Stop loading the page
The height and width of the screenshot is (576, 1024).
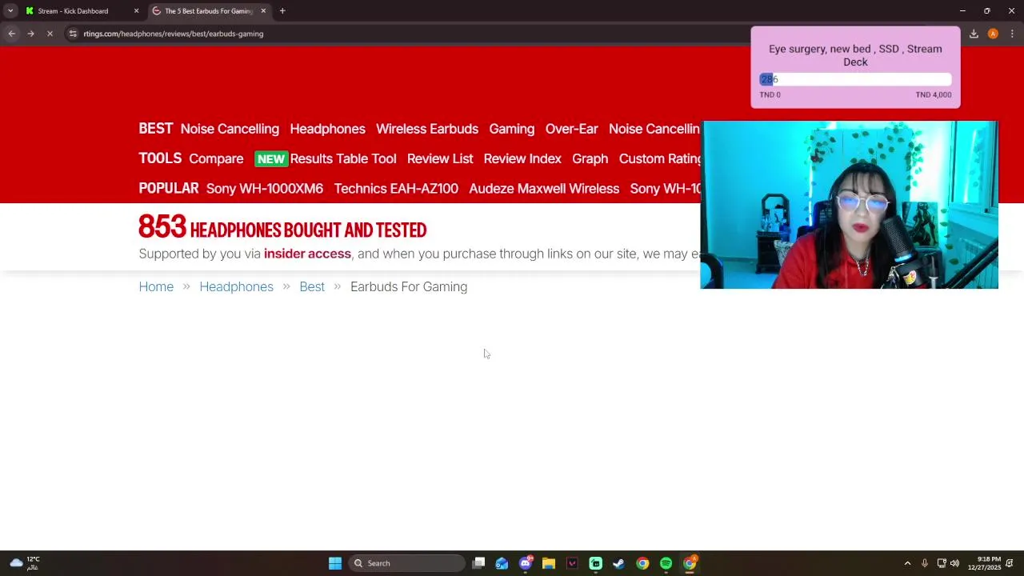point(50,34)
